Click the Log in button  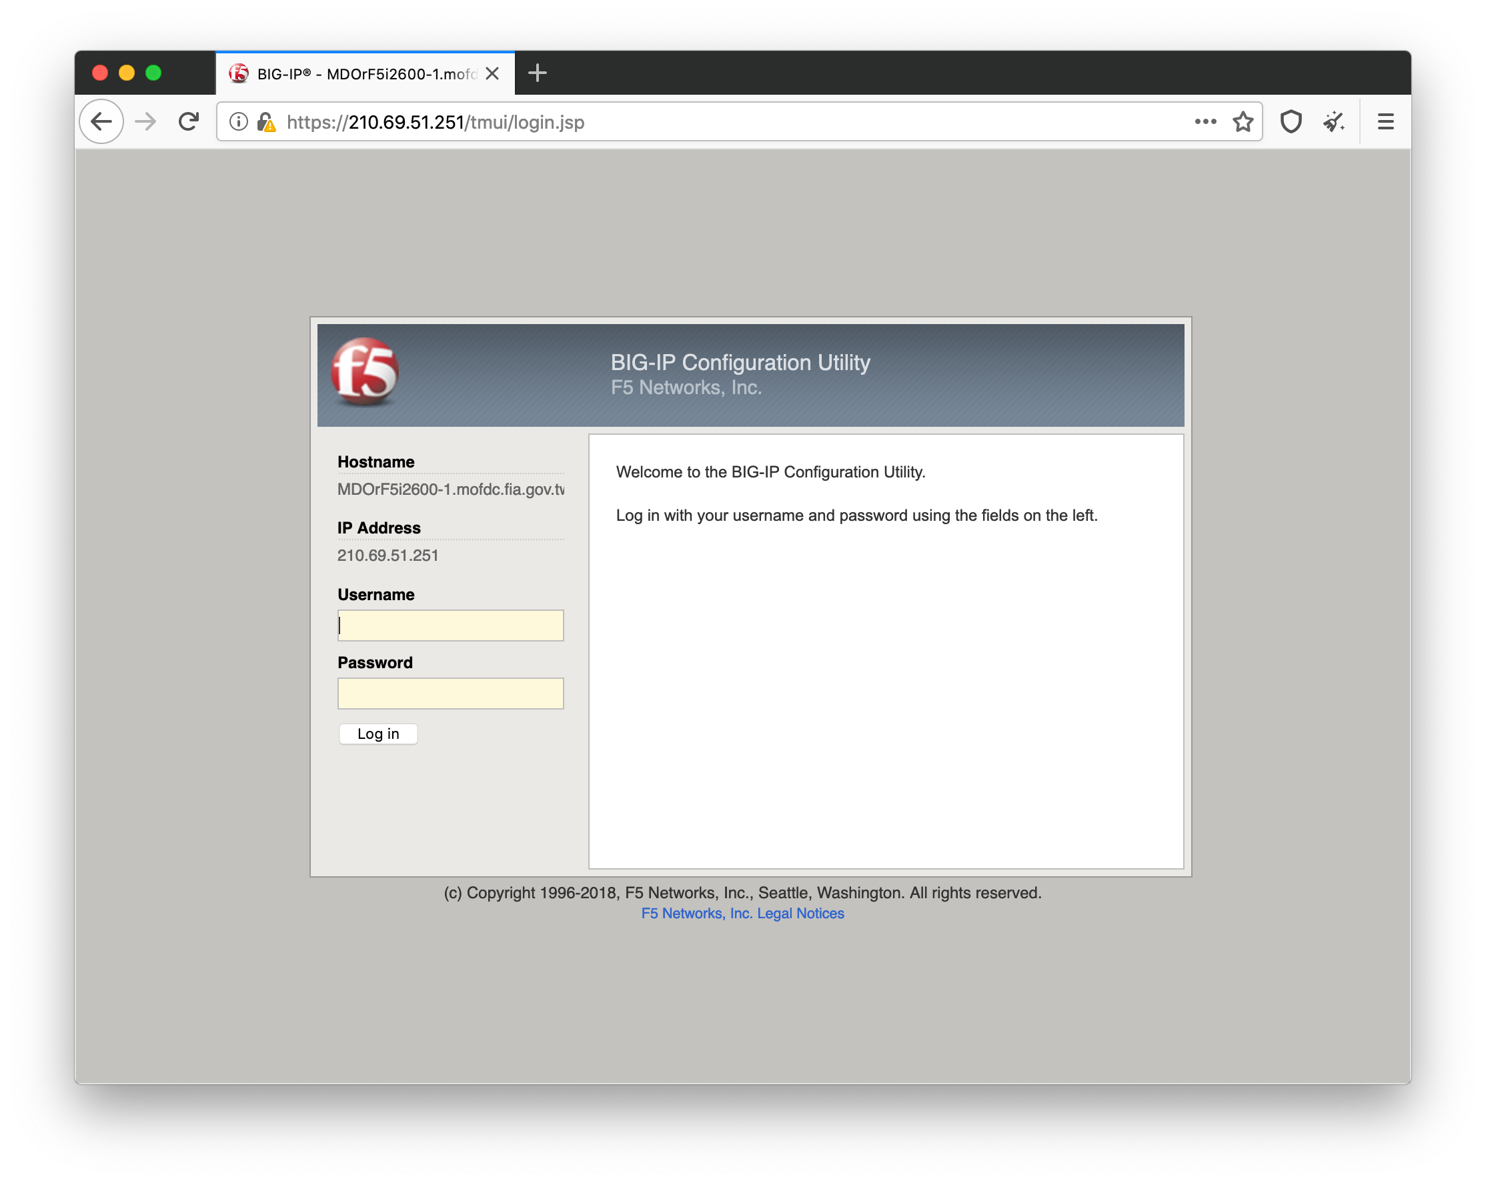pyautogui.click(x=378, y=733)
